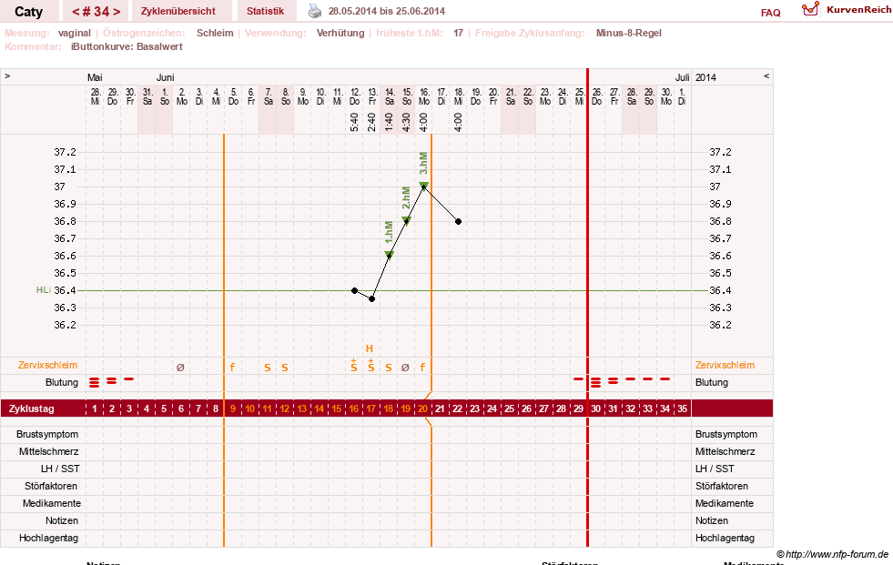Open the FAQ link
This screenshot has height=565, width=893.
coord(770,13)
